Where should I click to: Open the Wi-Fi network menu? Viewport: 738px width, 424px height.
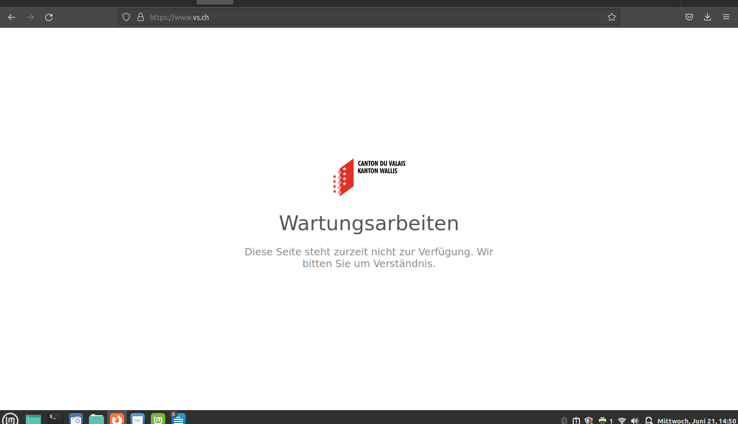click(x=622, y=420)
